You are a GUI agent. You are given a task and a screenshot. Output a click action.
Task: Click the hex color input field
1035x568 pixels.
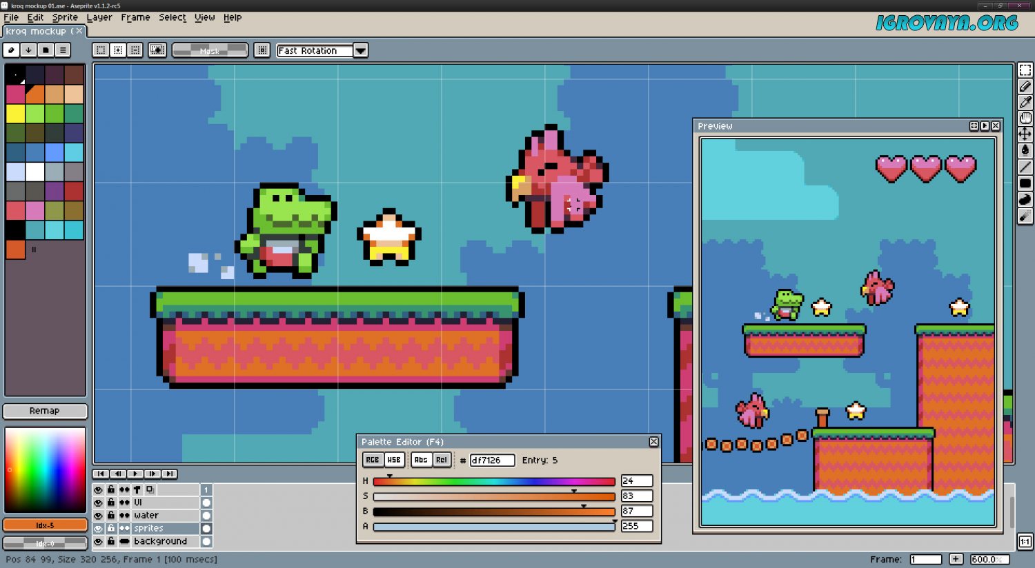[492, 460]
